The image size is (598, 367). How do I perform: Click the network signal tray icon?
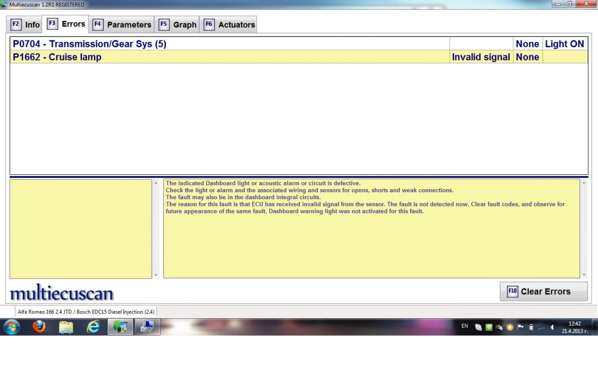coord(542,327)
